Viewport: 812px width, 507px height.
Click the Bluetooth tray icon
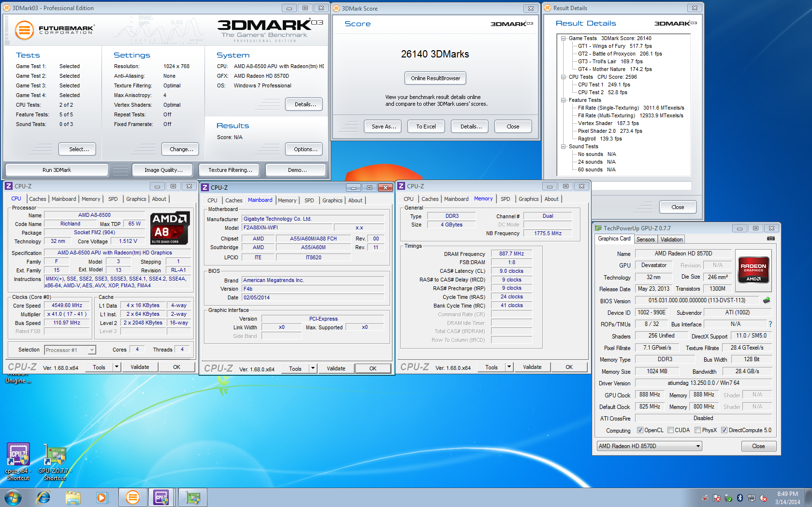(x=739, y=498)
